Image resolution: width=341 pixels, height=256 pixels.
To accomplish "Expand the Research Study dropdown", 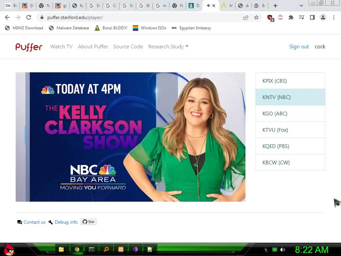I will [x=168, y=47].
